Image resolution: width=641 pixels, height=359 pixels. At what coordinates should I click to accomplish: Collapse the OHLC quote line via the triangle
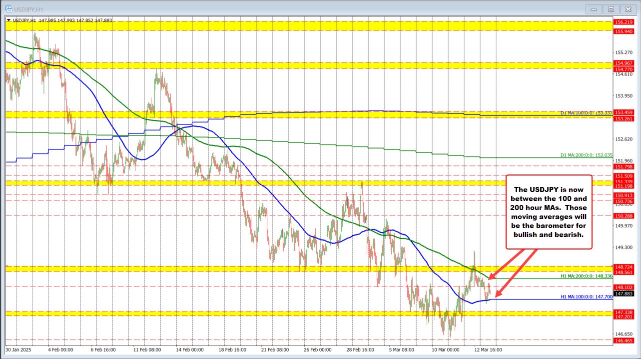9,19
